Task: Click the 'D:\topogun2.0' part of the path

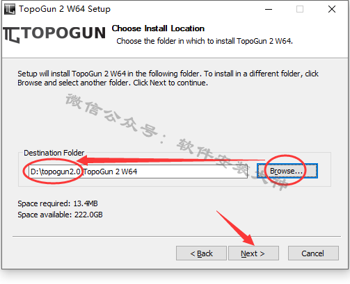Action: tap(56, 172)
